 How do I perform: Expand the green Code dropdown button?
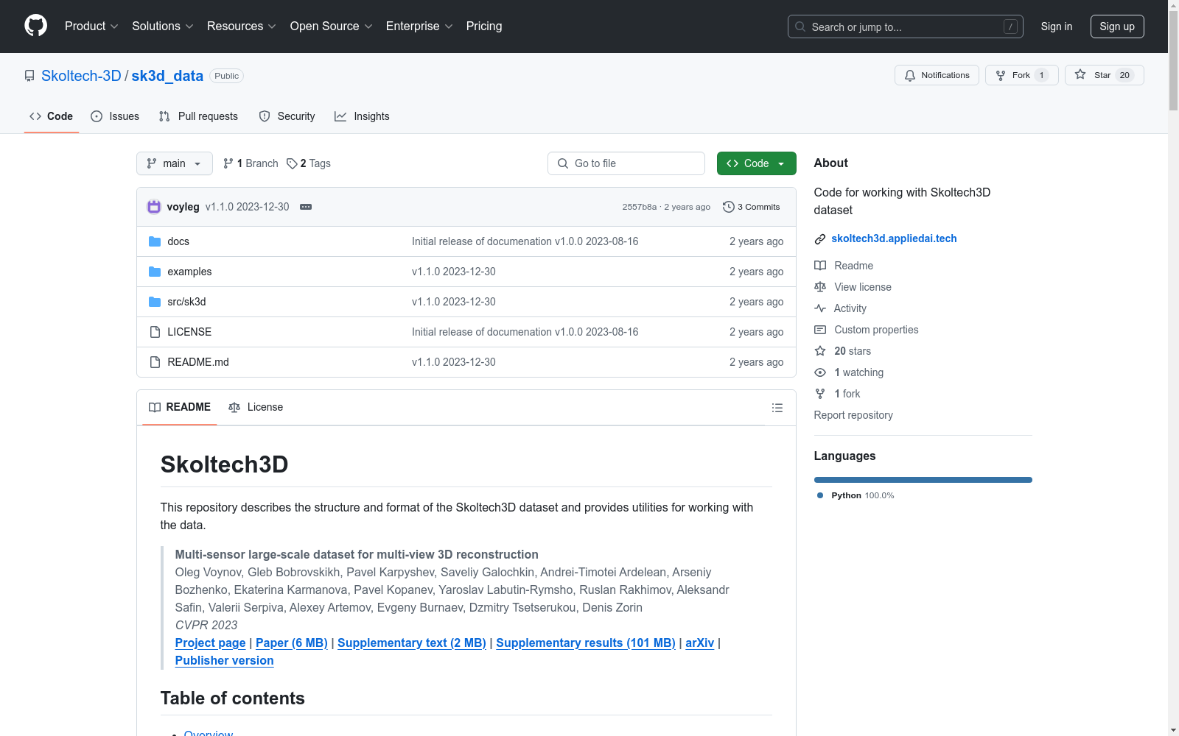tap(756, 163)
